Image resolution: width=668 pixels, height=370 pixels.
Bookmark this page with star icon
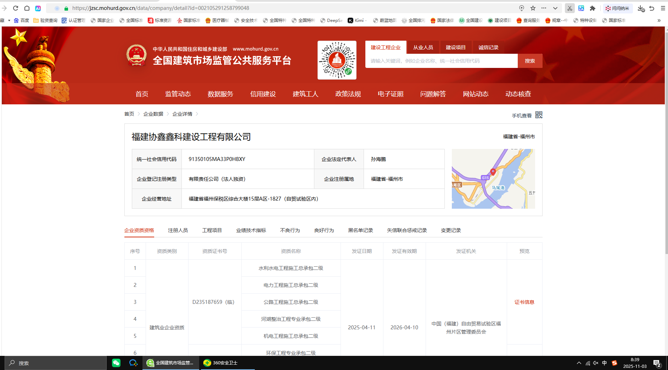pos(533,8)
